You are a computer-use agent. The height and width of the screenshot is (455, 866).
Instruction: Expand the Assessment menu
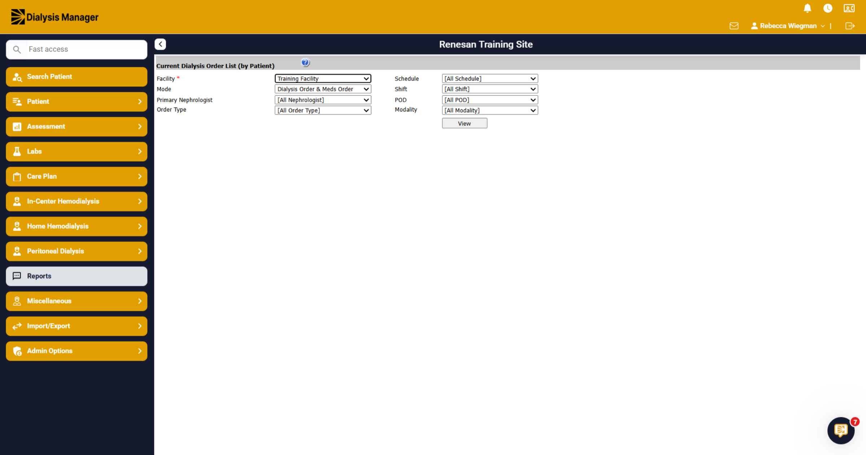click(76, 127)
